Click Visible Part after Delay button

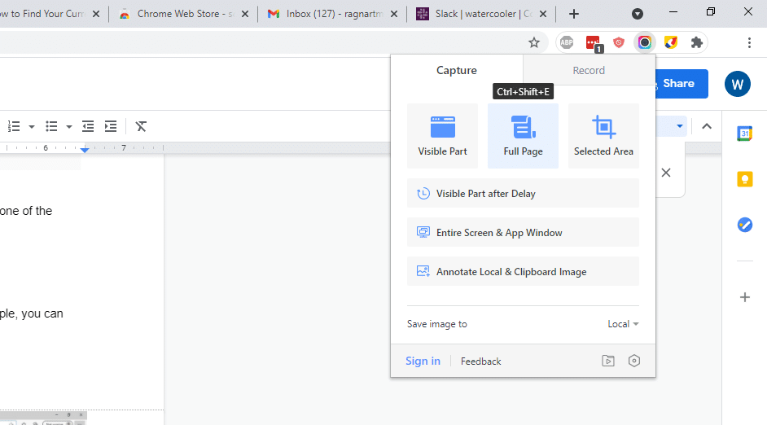coord(523,193)
